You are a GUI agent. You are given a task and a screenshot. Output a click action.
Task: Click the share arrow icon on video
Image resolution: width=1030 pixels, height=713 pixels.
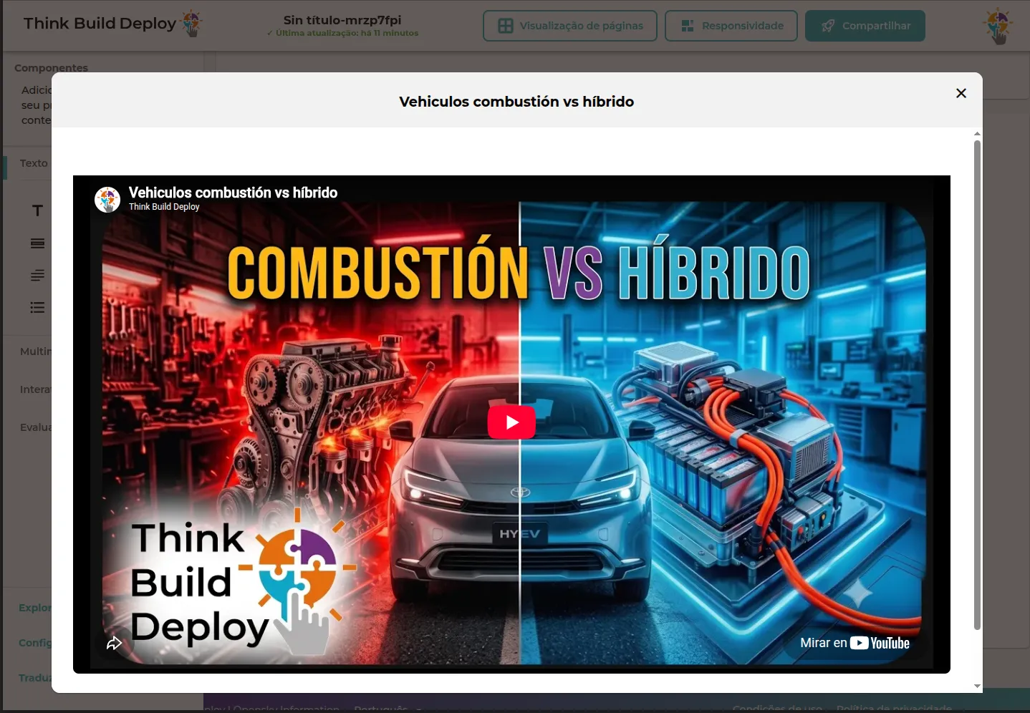click(114, 643)
